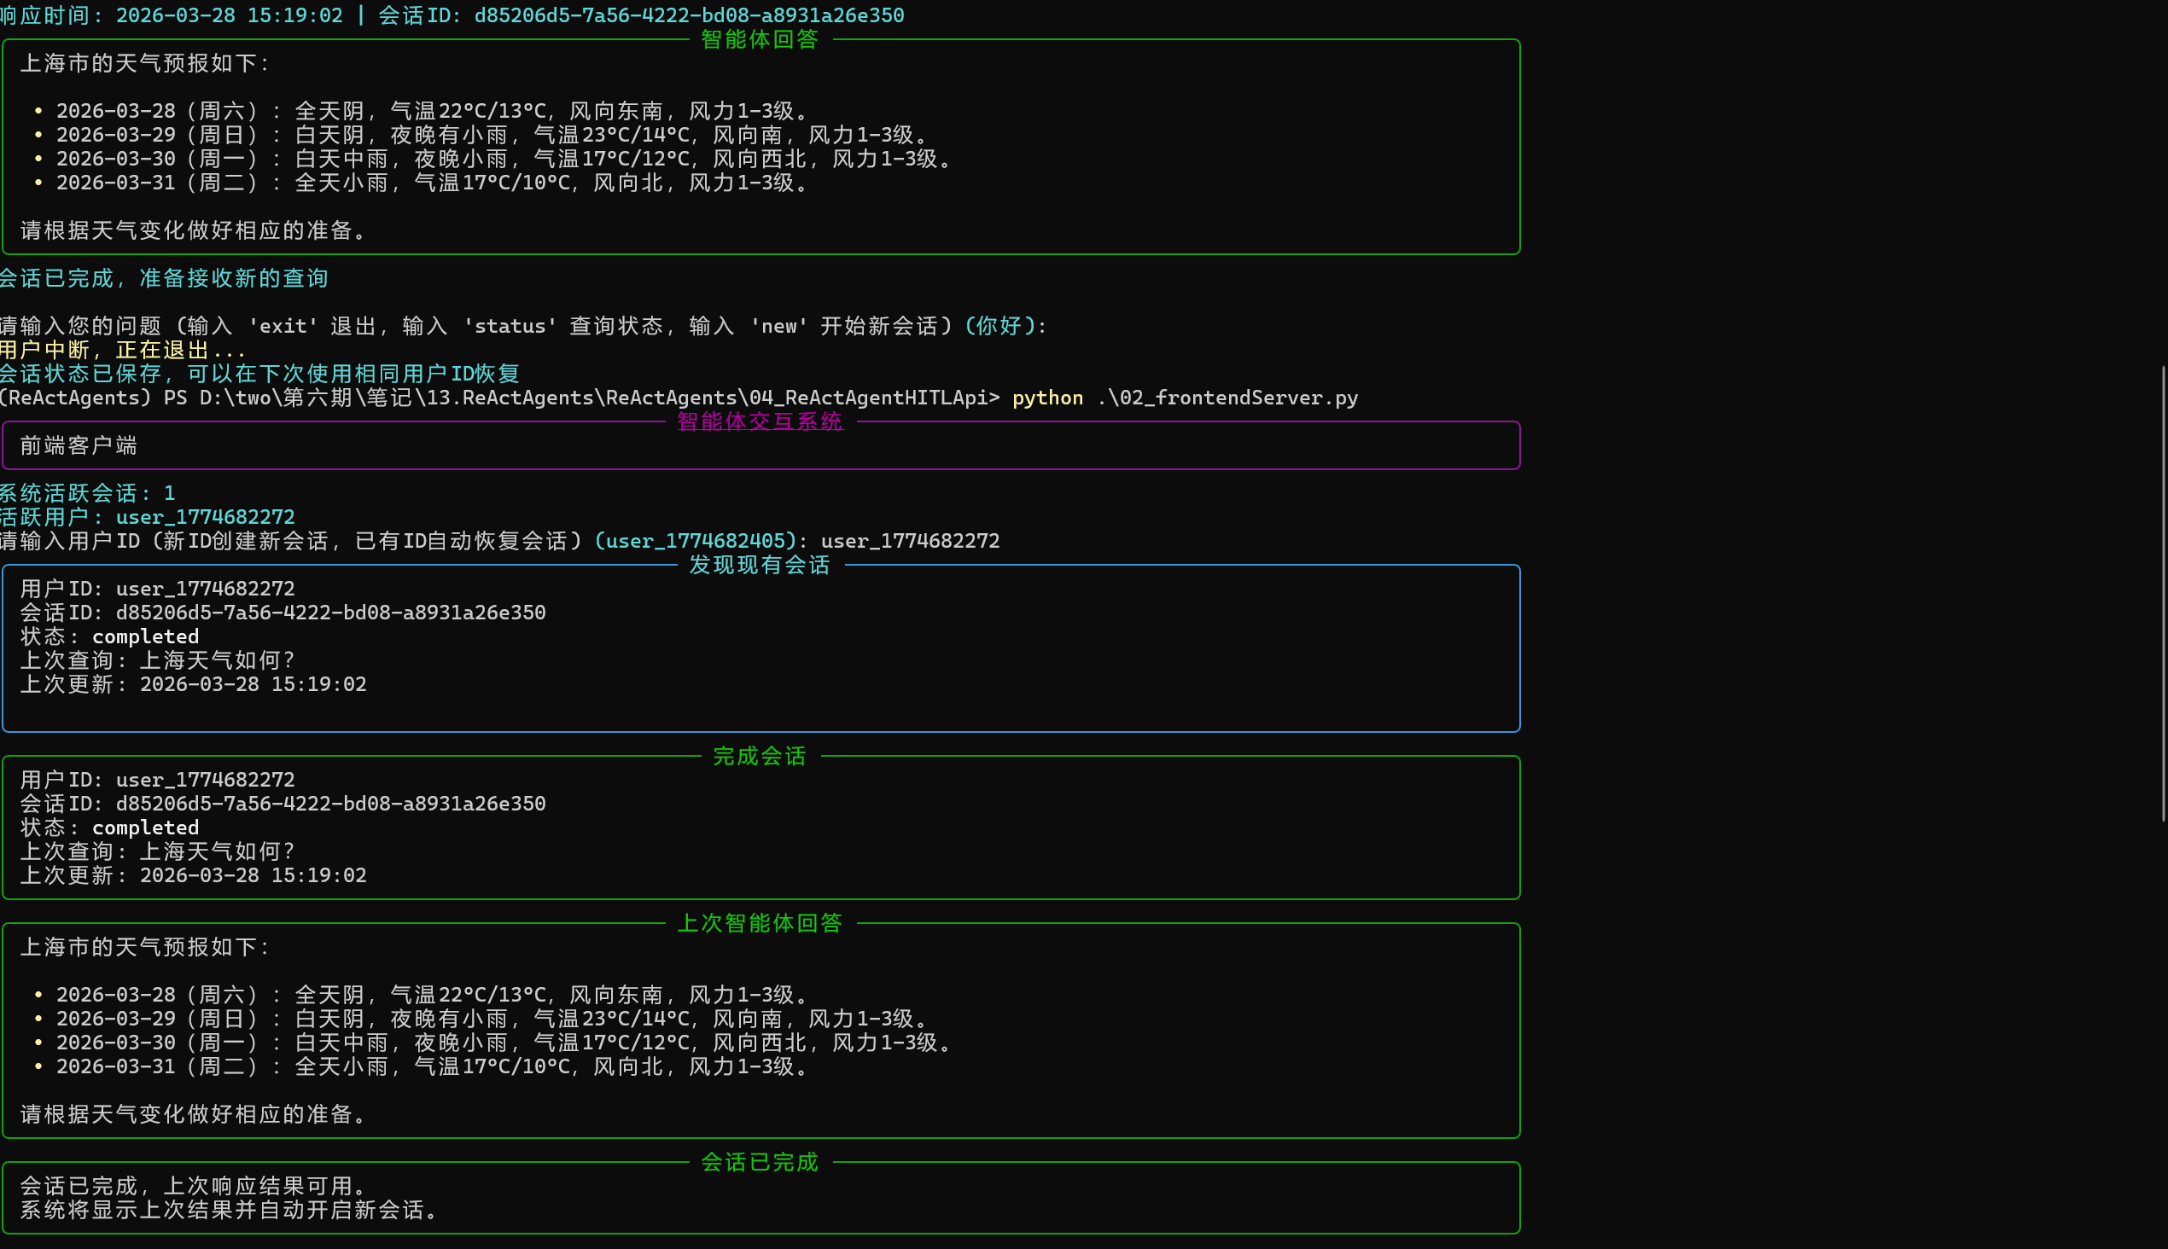Click the typed user ID after the prompt
This screenshot has width=2168, height=1249.
(x=910, y=541)
